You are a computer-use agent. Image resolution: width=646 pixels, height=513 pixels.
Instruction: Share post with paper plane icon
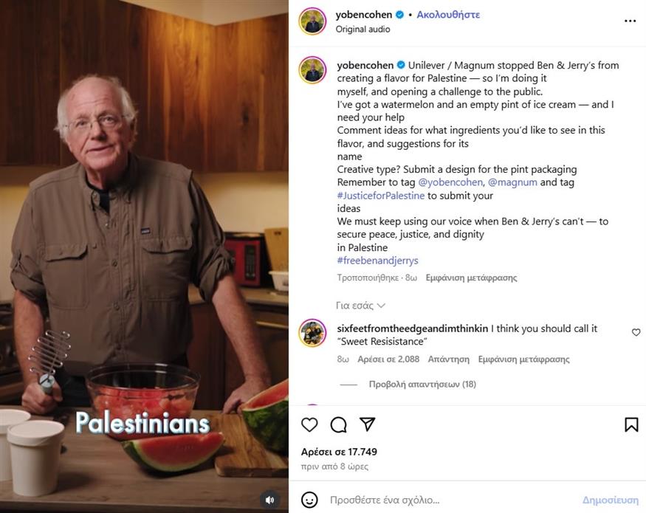point(367,424)
